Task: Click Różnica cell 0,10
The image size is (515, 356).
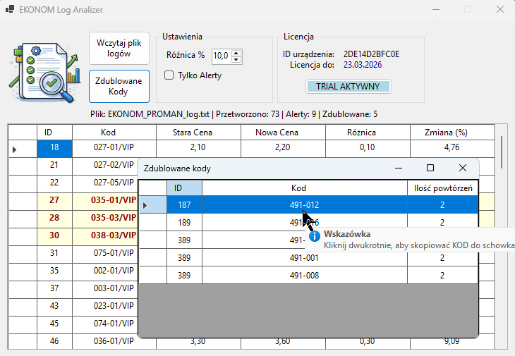Action: pos(368,149)
